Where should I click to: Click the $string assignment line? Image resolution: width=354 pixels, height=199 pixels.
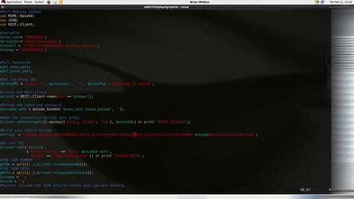click(x=129, y=134)
